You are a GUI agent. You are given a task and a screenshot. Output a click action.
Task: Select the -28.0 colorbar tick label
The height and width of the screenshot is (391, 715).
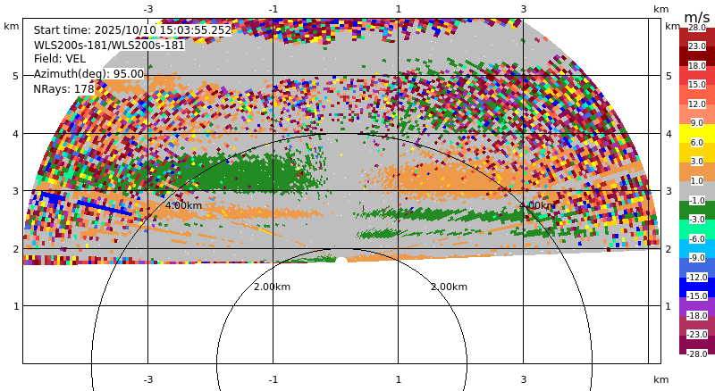coord(697,354)
